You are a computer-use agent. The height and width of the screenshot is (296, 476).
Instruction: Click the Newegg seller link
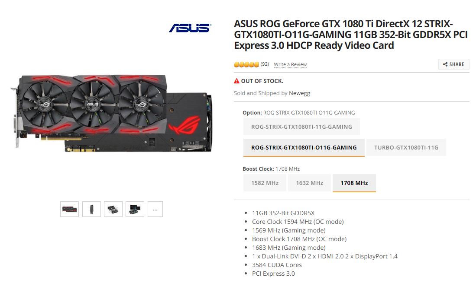click(x=299, y=93)
